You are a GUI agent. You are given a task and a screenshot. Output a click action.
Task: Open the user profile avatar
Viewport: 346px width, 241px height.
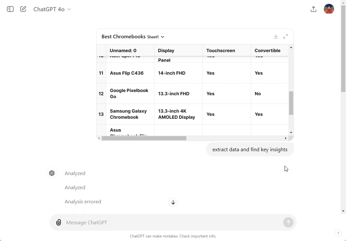(329, 9)
